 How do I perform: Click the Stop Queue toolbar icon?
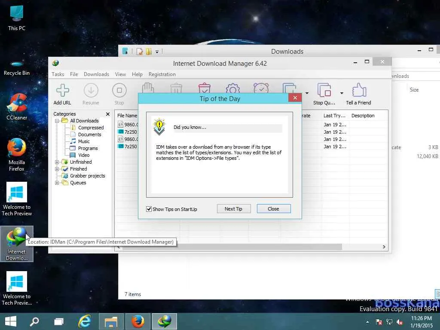[x=324, y=94]
